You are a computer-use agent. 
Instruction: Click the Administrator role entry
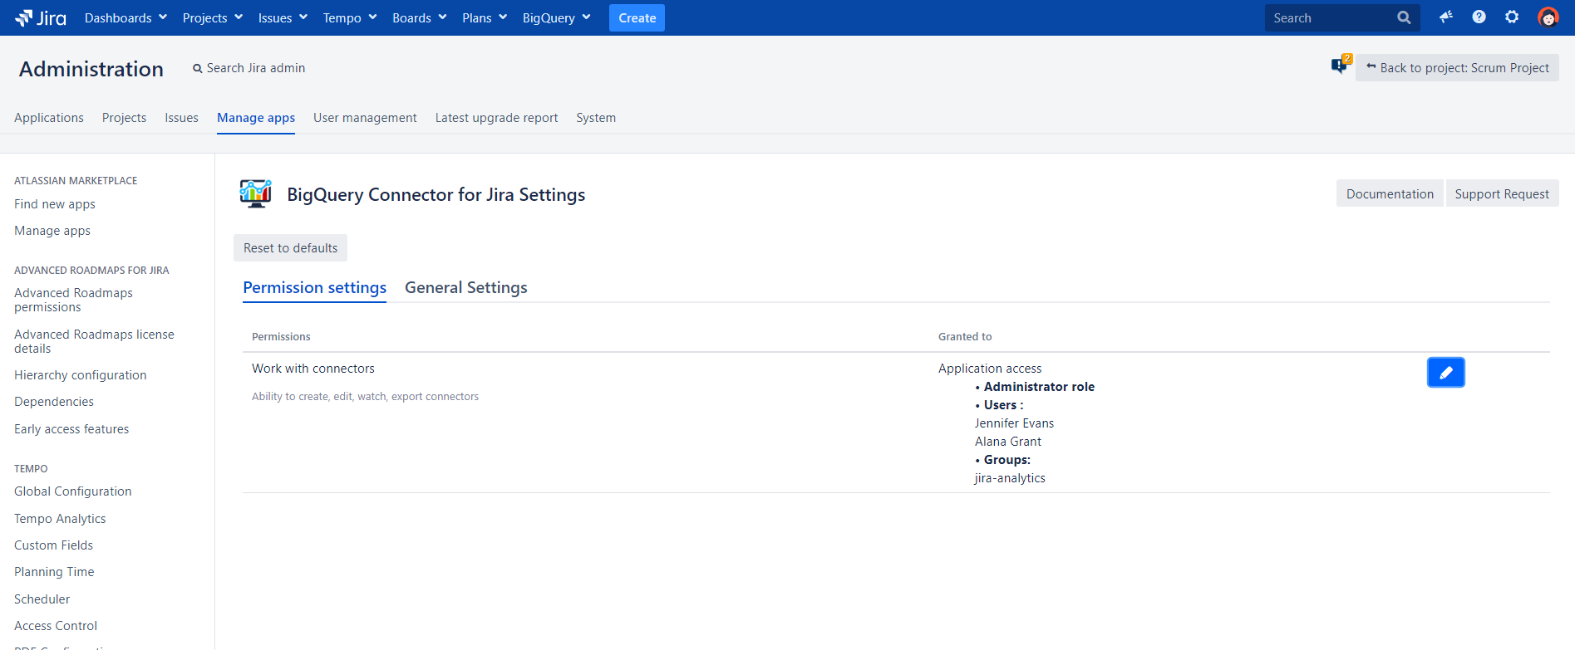[1039, 387]
